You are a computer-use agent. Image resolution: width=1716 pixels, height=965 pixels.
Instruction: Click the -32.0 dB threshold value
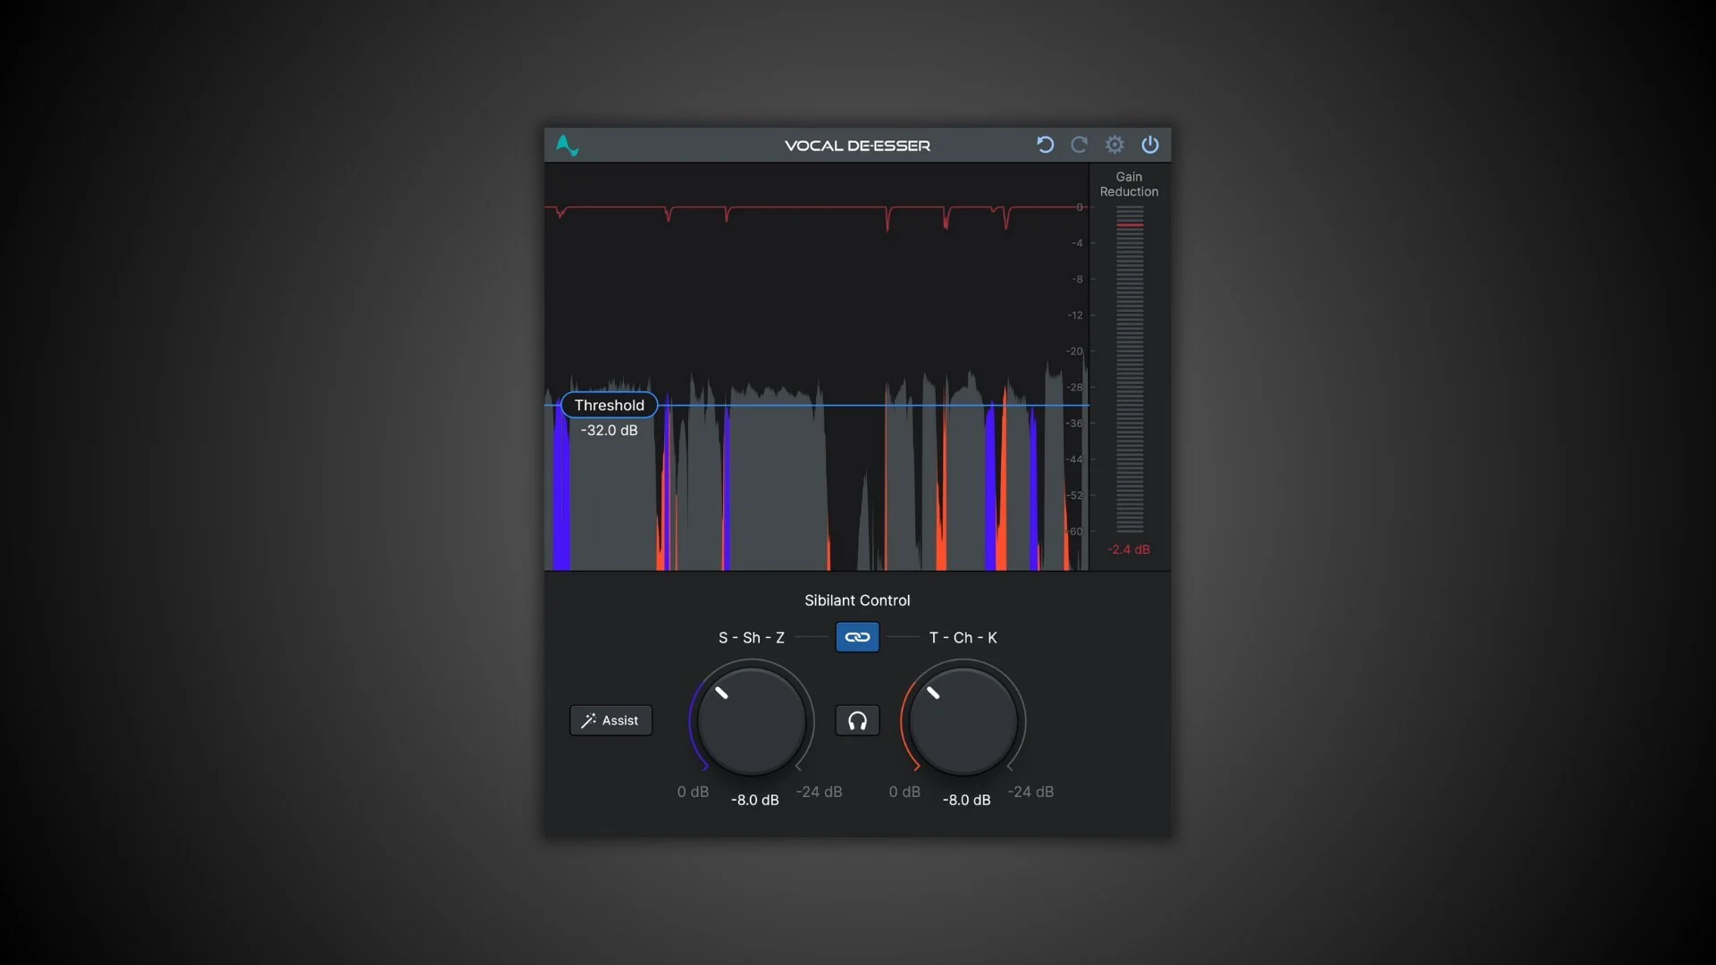click(x=610, y=431)
